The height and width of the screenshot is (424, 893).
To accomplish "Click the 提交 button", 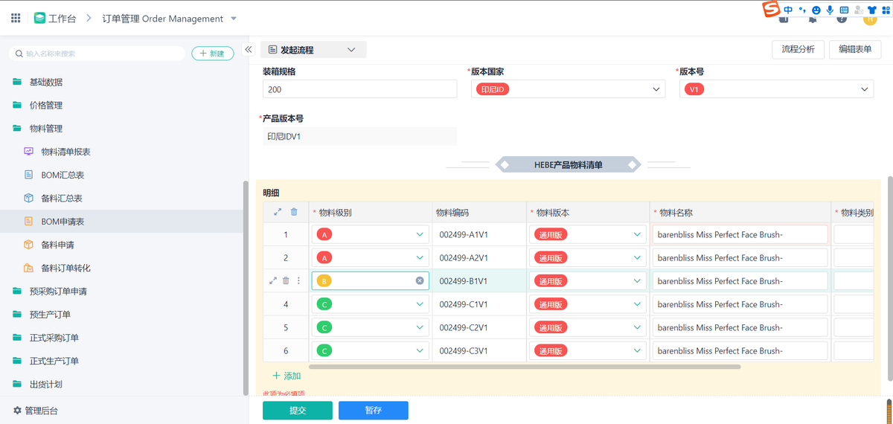I will [298, 411].
